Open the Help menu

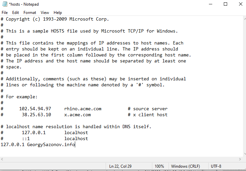pyautogui.click(x=58, y=13)
